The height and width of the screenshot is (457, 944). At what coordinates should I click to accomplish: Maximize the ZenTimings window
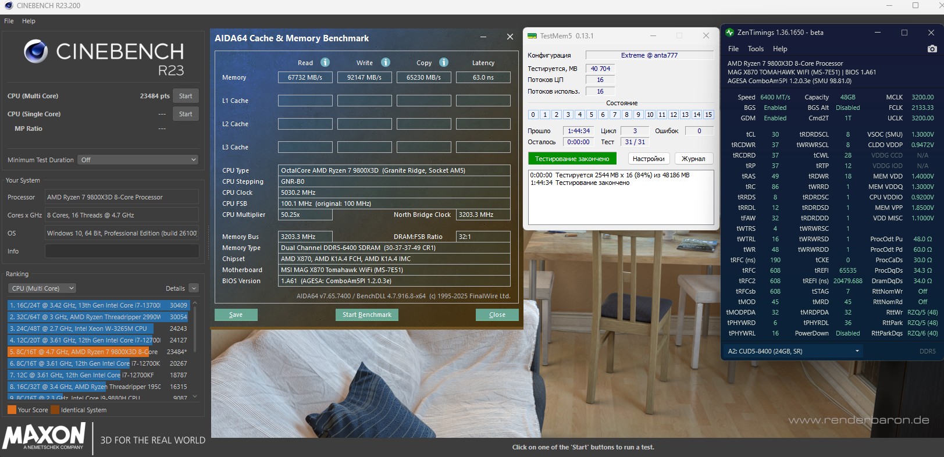pyautogui.click(x=904, y=33)
